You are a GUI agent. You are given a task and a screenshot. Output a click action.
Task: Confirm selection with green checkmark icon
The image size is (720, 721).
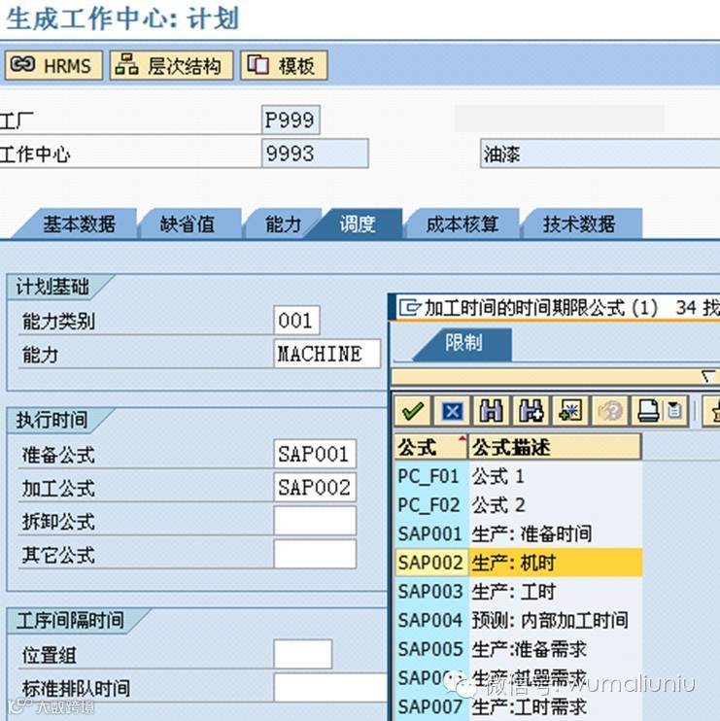[412, 411]
